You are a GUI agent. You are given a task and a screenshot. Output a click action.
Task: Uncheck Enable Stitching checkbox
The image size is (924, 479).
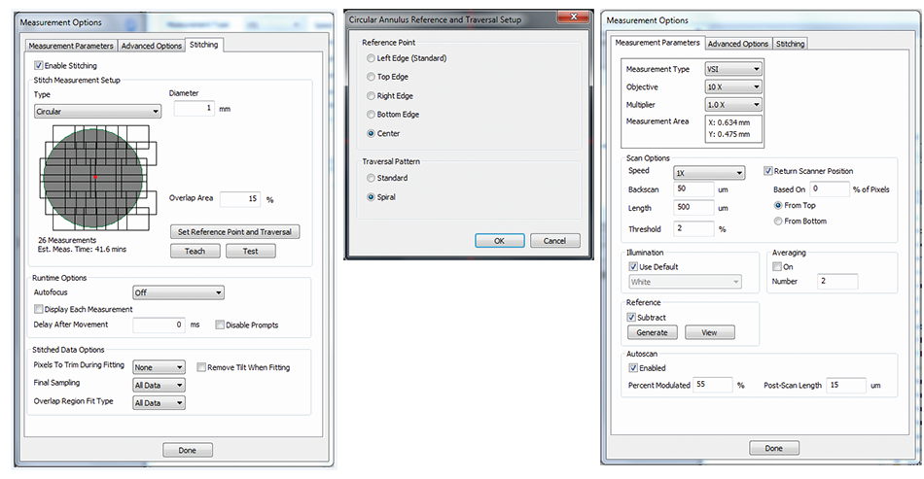pos(39,65)
